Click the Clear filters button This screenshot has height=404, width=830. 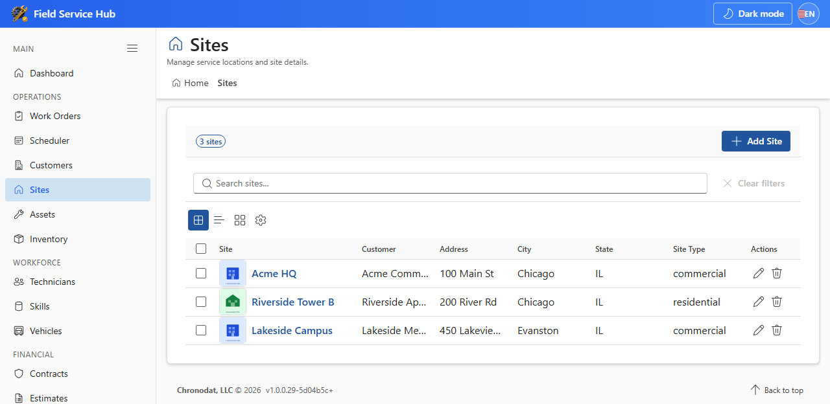pyautogui.click(x=754, y=183)
